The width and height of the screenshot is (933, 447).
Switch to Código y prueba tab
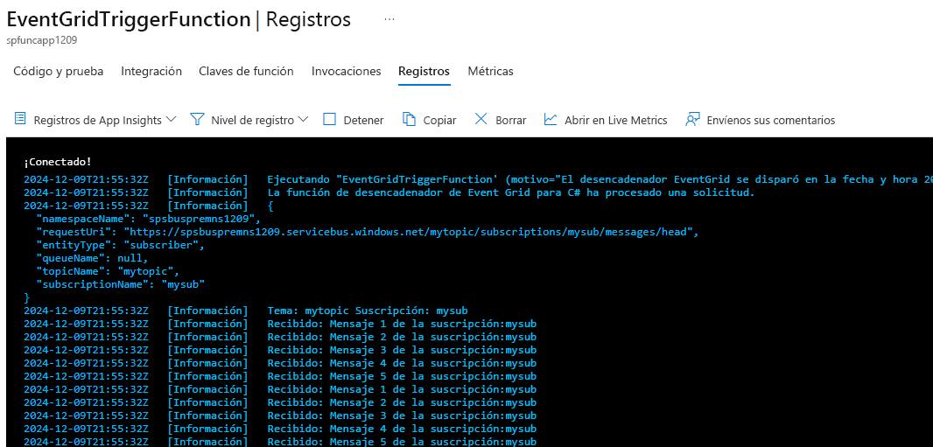(59, 72)
